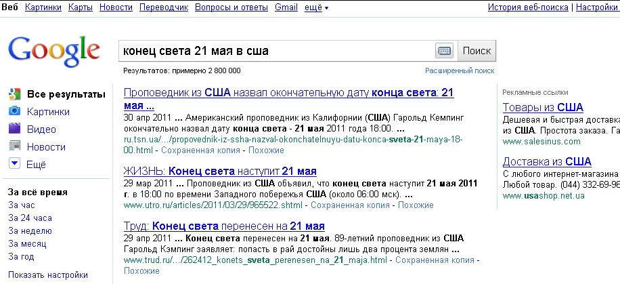Open Переводчик in the top navigation bar
The width and height of the screenshot is (620, 284).
[x=164, y=7]
